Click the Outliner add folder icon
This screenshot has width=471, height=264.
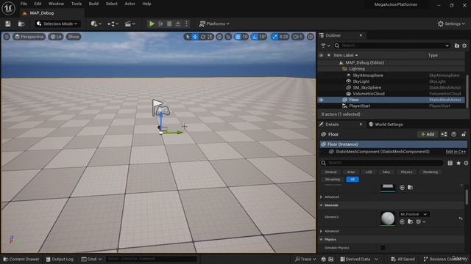(x=457, y=45)
